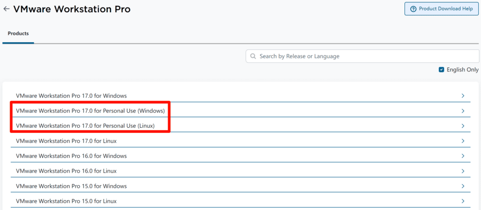Click the question mark help icon
Image resolution: width=481 pixels, height=210 pixels.
point(413,9)
